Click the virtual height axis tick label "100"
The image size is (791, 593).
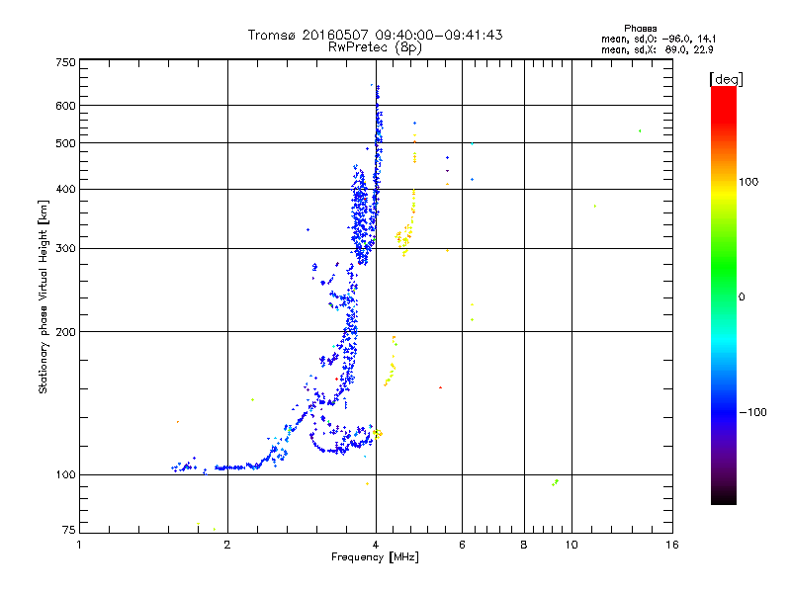click(x=65, y=474)
